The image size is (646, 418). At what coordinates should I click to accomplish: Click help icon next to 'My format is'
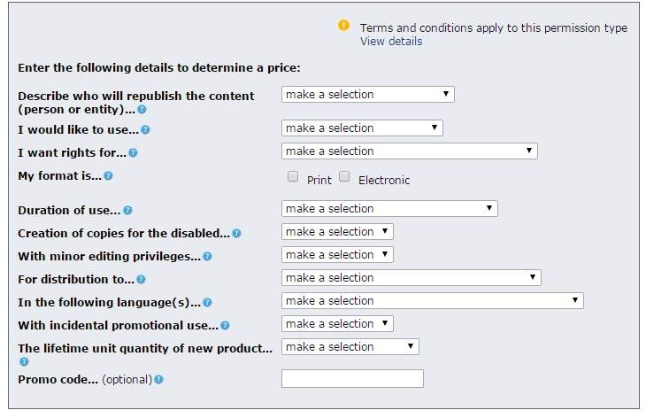[x=108, y=176]
